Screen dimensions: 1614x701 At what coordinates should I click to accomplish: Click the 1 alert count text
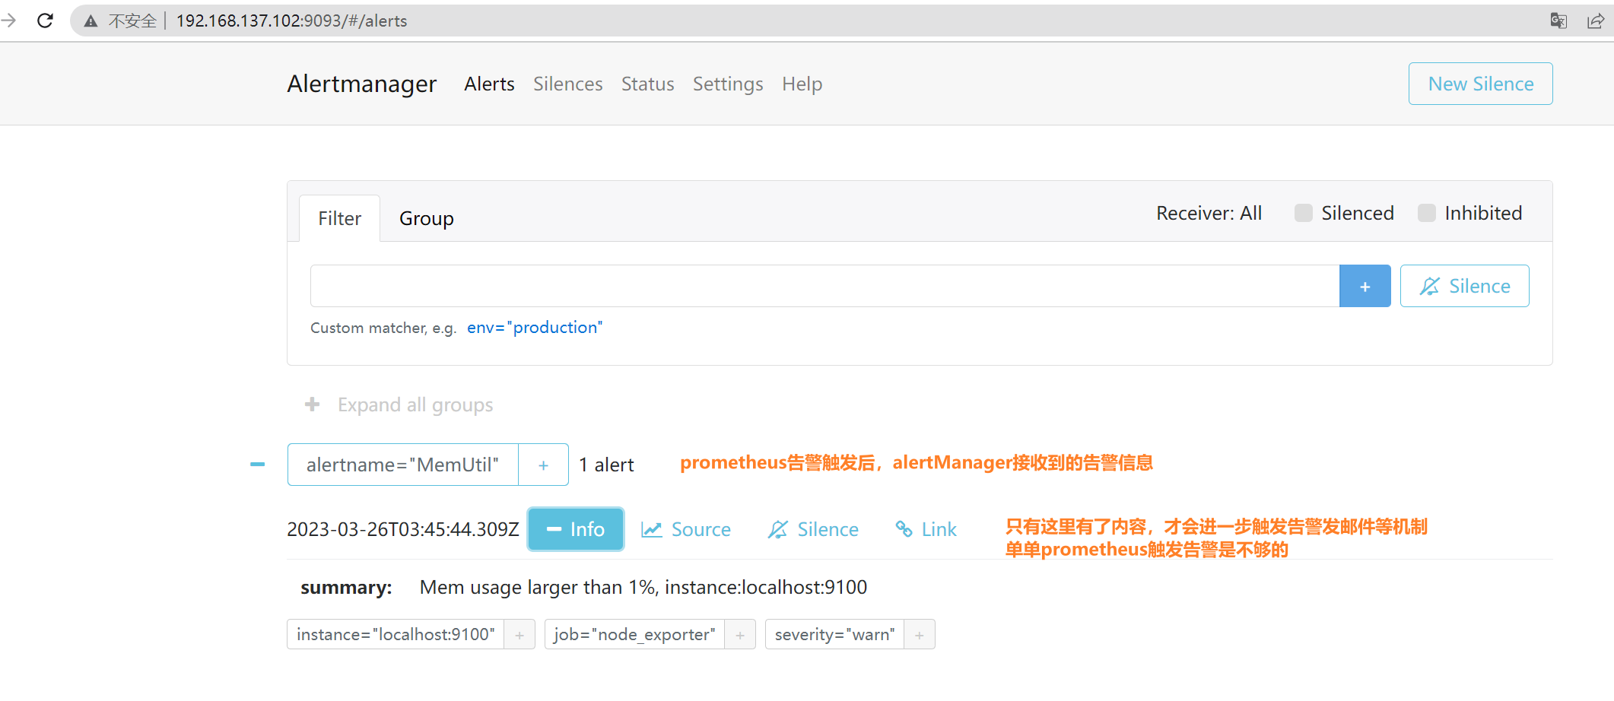click(606, 465)
